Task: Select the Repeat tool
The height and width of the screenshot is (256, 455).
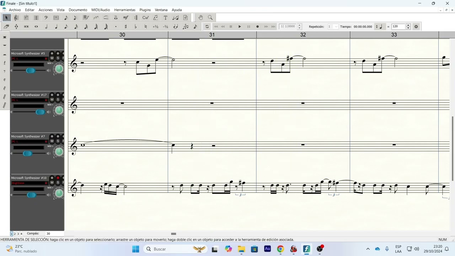Action: click(x=136, y=17)
